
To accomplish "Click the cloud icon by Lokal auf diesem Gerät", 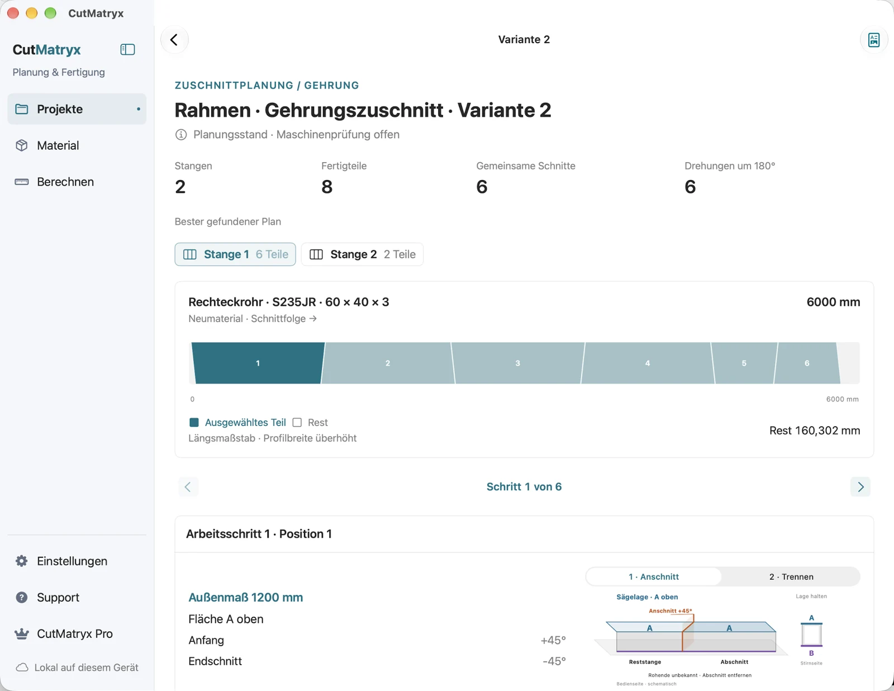I will click(22, 668).
